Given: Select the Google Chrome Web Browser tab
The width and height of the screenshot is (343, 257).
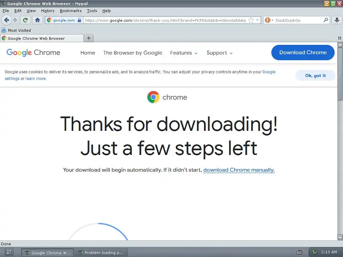Looking at the screenshot, I should (x=42, y=38).
